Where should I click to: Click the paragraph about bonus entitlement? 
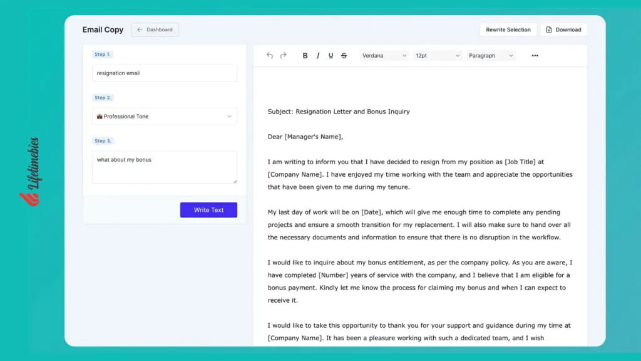[x=420, y=281]
